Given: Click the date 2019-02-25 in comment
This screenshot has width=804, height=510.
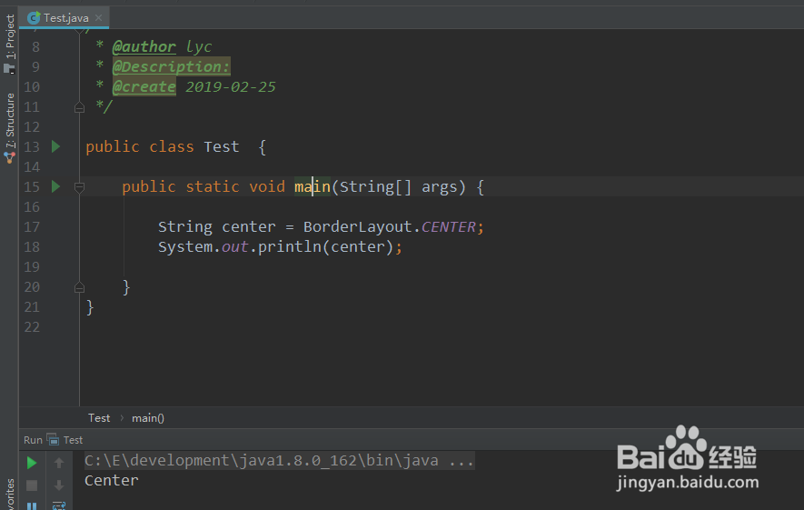Looking at the screenshot, I should [x=230, y=86].
